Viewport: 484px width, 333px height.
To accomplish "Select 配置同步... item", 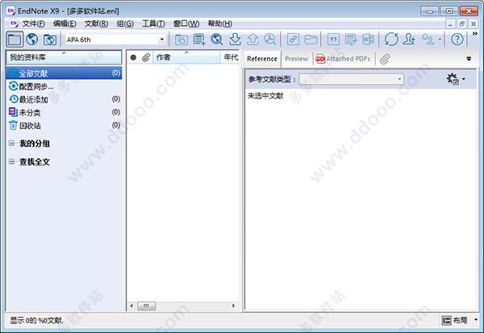I will pos(64,86).
